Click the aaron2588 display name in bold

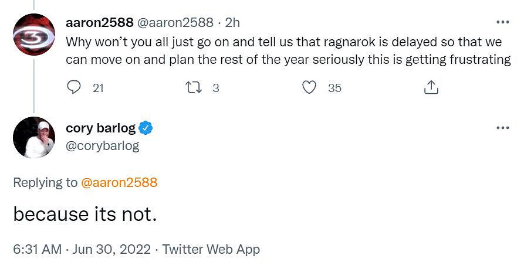pyautogui.click(x=99, y=23)
